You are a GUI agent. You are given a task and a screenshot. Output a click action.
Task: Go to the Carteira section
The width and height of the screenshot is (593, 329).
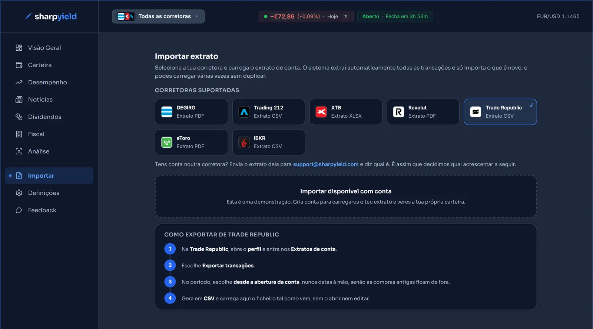[x=49, y=65]
